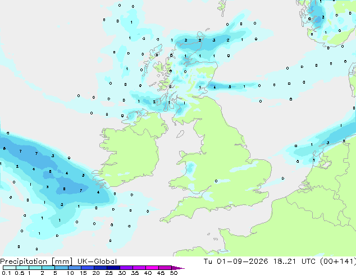Click the '25' legend scale label
The image size is (356, 275).
click(109, 273)
